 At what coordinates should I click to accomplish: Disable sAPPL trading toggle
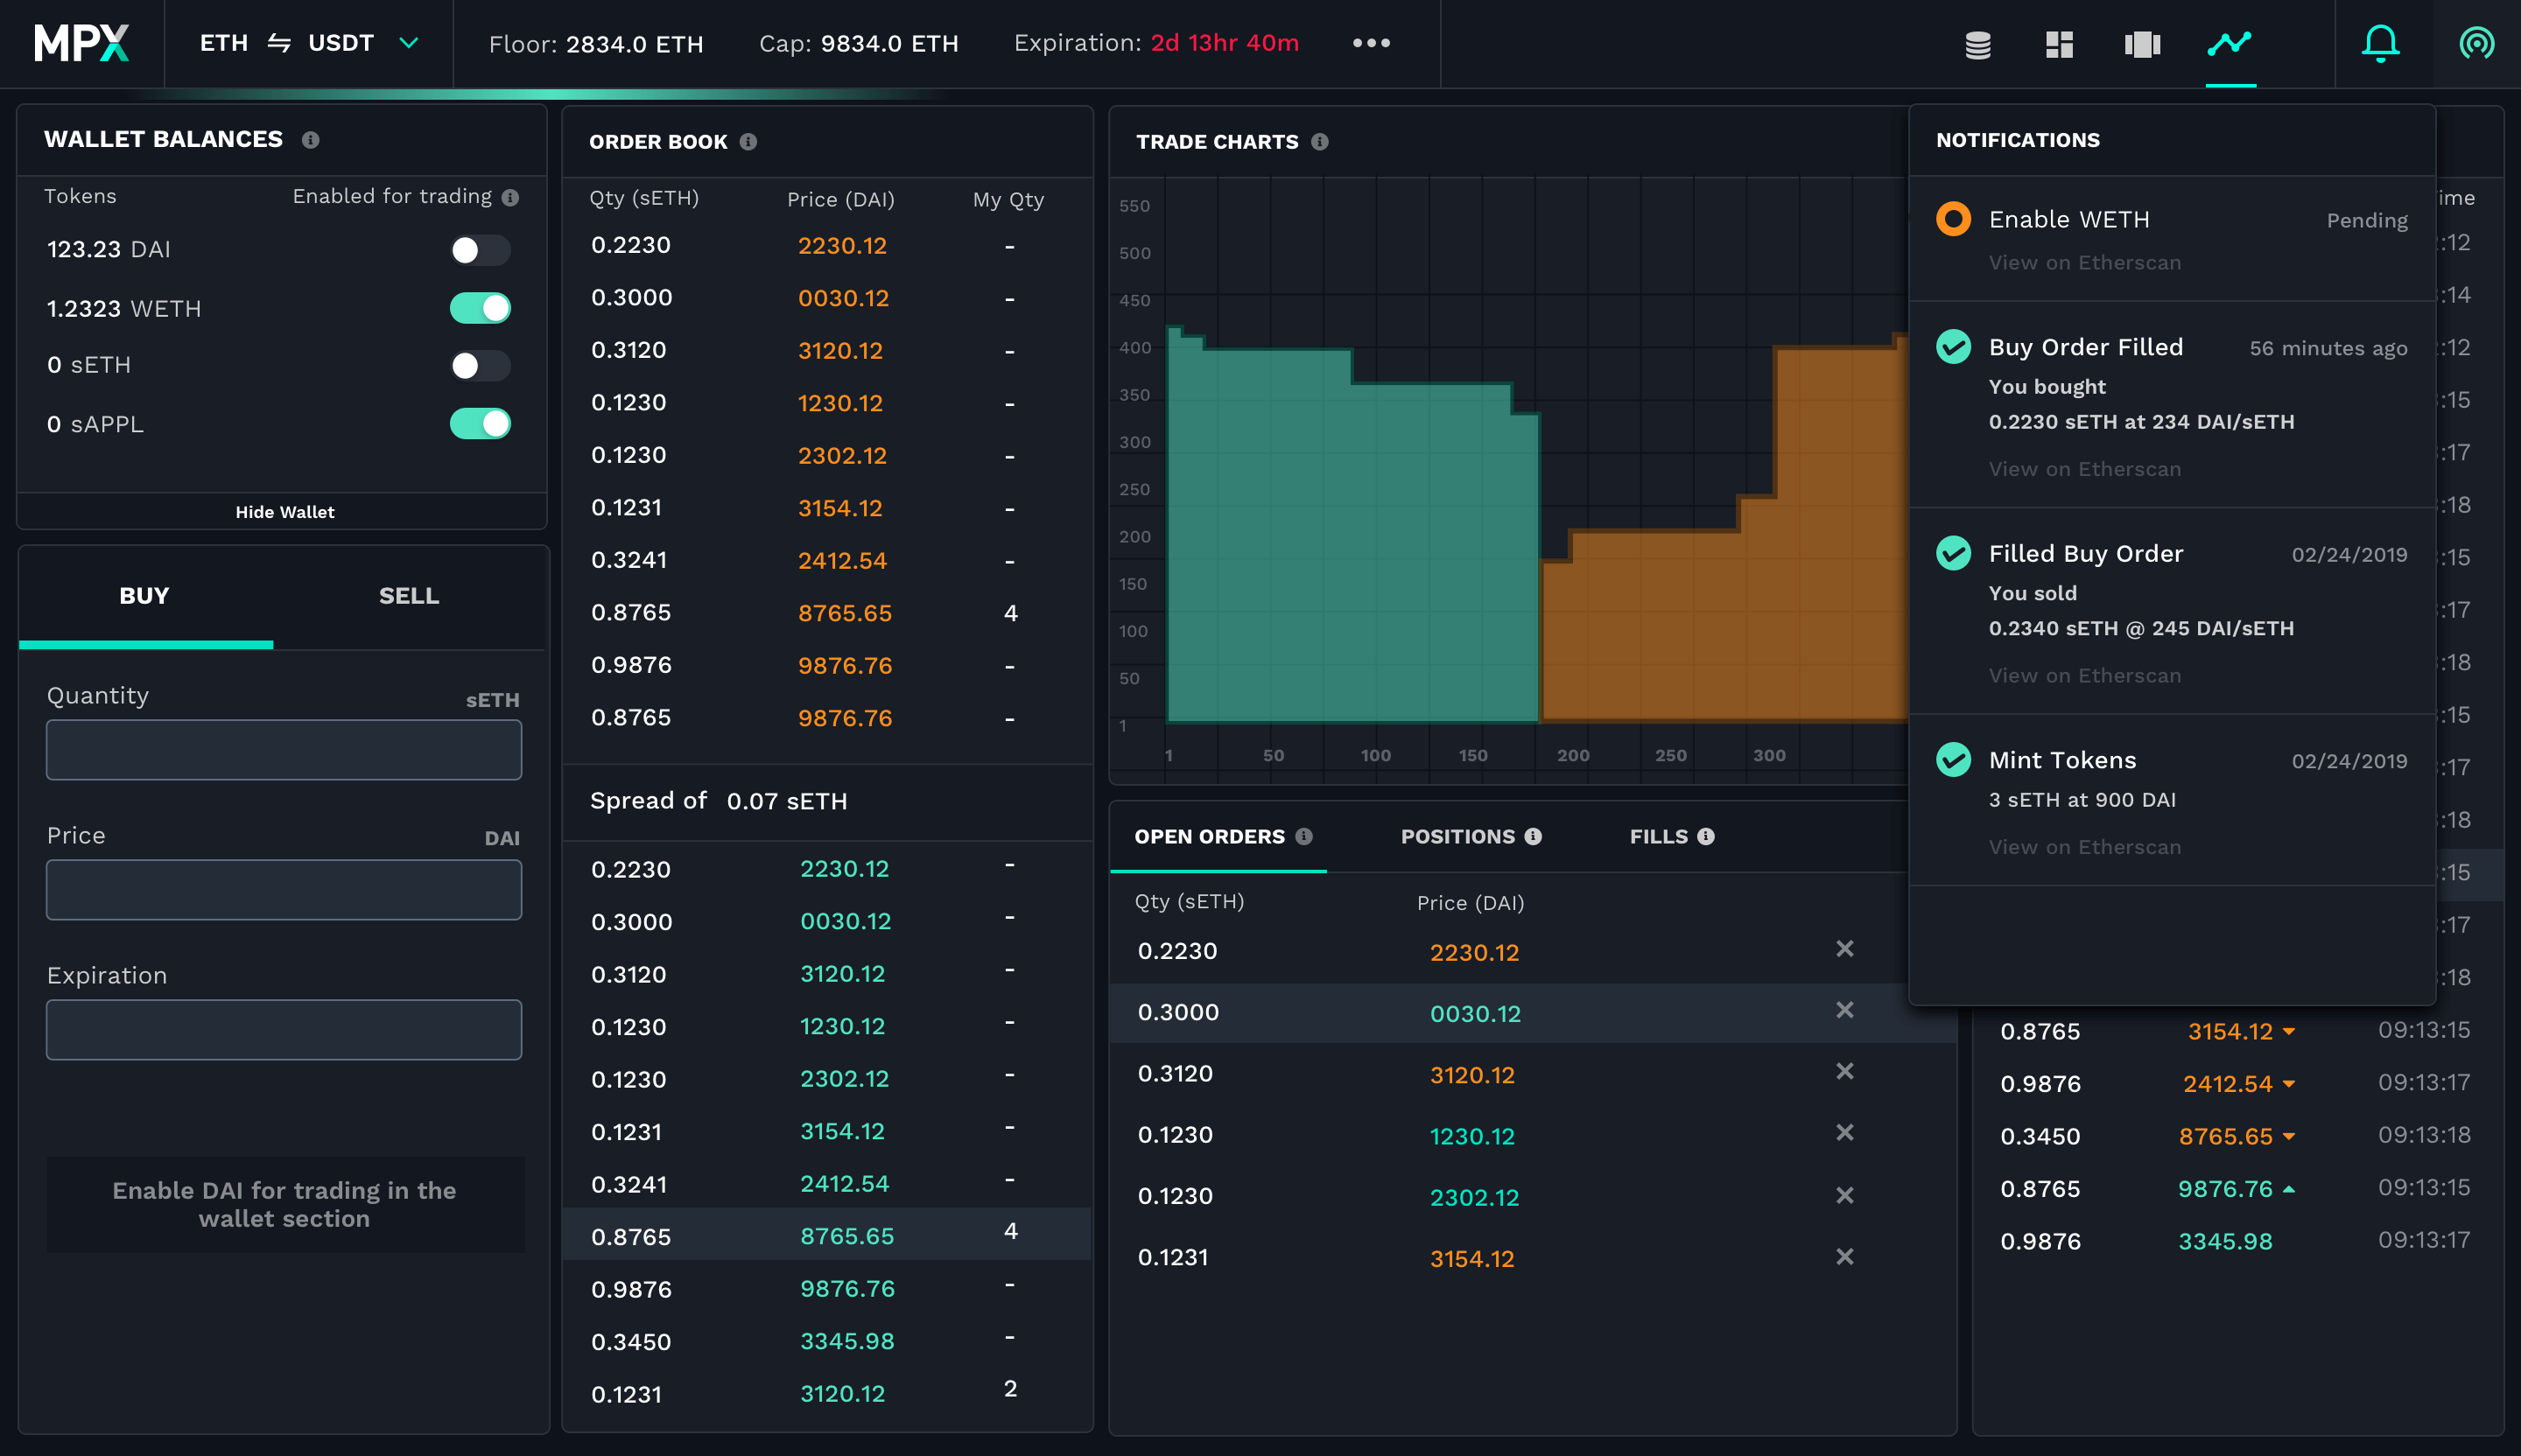[481, 424]
